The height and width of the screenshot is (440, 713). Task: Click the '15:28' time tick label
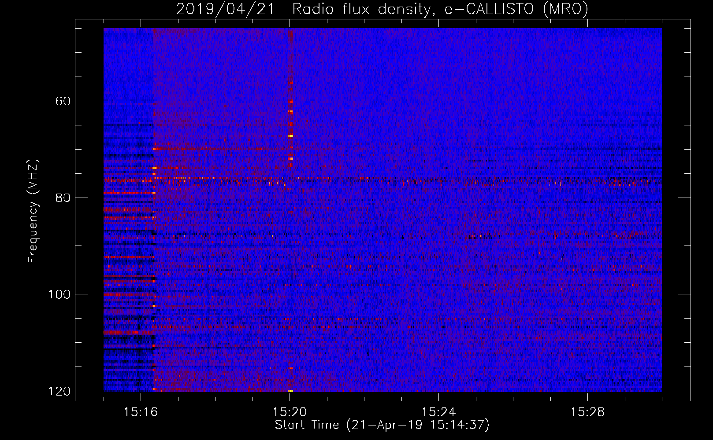(587, 412)
